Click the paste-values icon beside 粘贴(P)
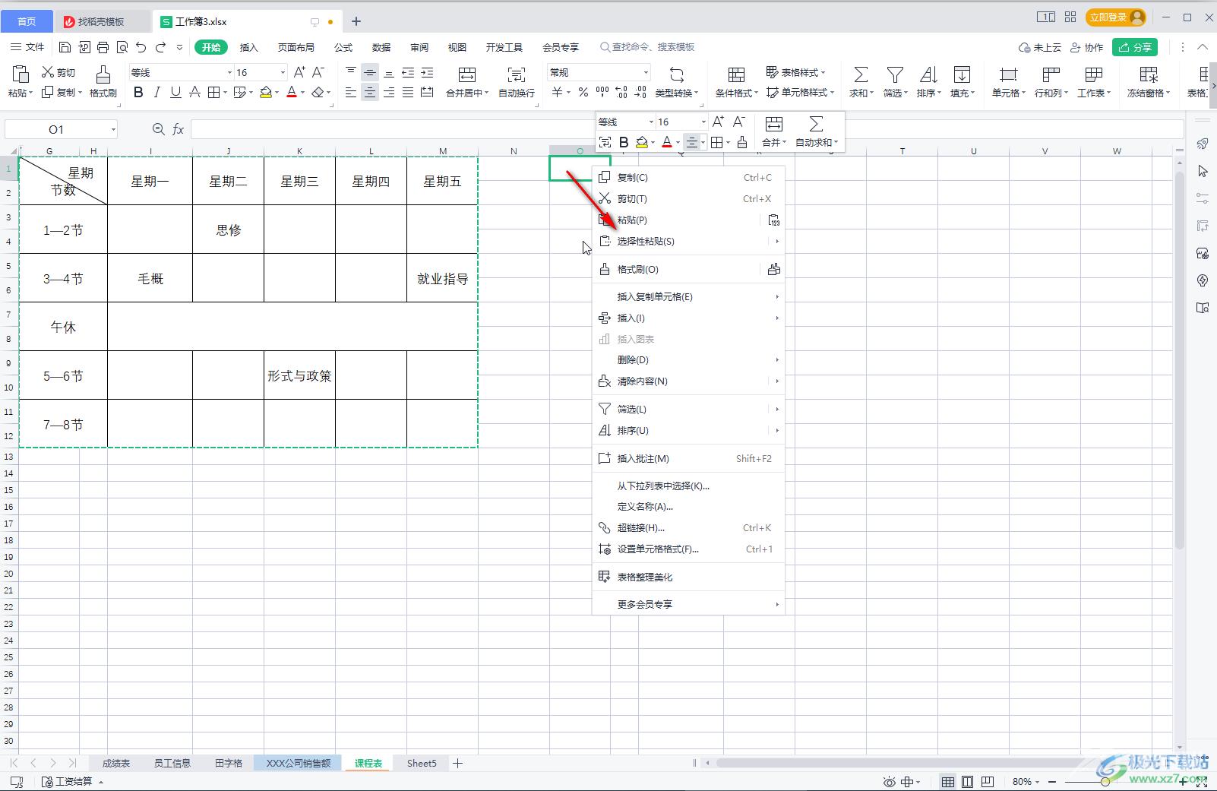The height and width of the screenshot is (791, 1217). tap(773, 220)
